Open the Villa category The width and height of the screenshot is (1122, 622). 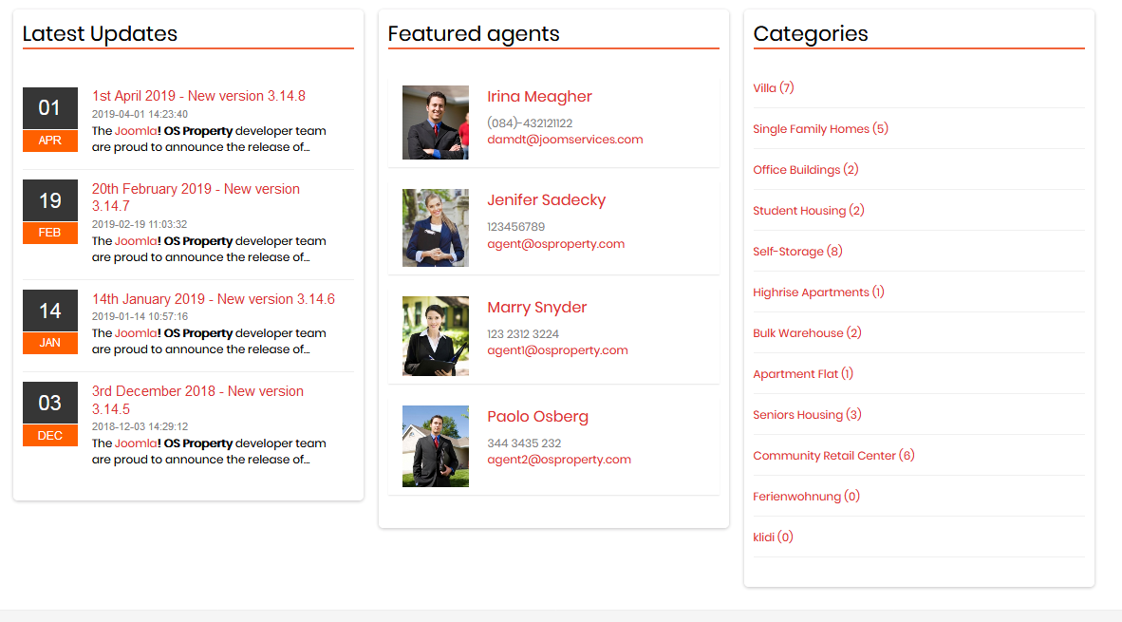pos(773,88)
